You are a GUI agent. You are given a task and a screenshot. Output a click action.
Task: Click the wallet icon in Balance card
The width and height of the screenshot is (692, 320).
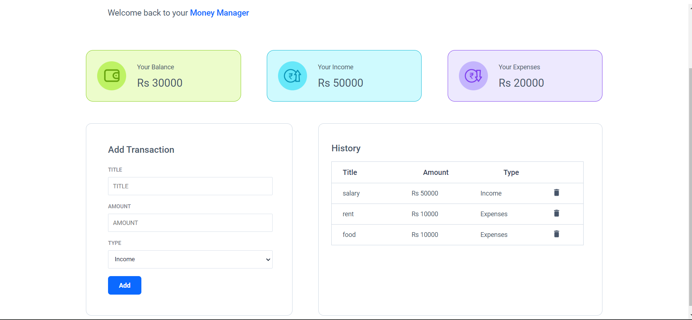tap(112, 76)
